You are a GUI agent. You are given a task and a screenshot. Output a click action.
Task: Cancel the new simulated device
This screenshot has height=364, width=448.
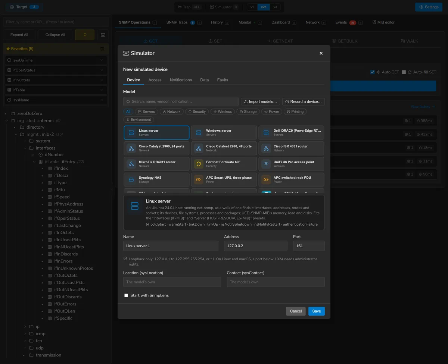296,311
